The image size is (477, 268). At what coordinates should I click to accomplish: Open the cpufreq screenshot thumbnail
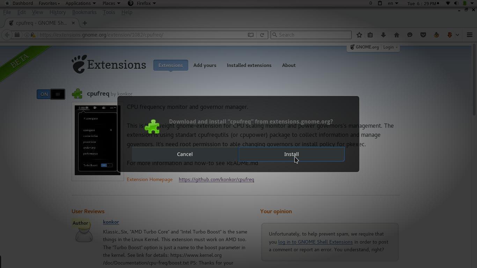pyautogui.click(x=98, y=140)
